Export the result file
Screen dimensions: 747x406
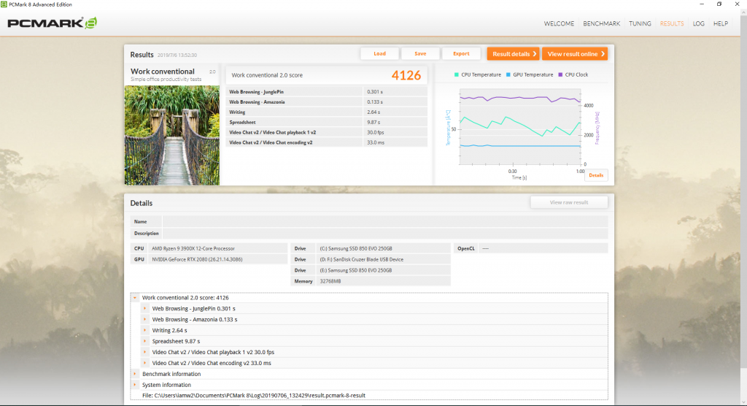tap(461, 53)
